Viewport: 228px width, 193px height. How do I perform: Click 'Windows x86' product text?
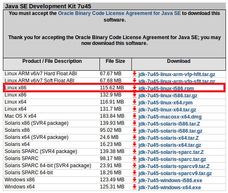coord(19,180)
